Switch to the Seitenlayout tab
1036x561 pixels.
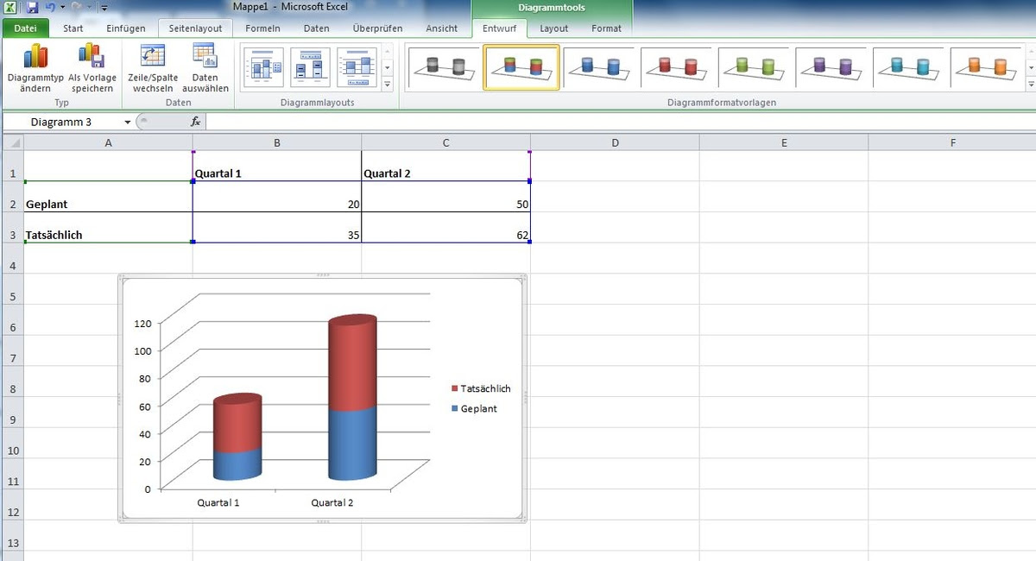pyautogui.click(x=195, y=28)
